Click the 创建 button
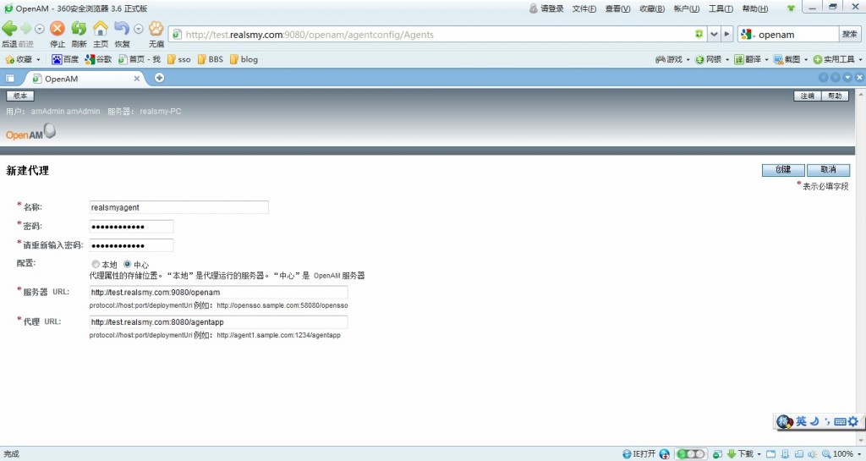866x461 pixels. [x=783, y=169]
